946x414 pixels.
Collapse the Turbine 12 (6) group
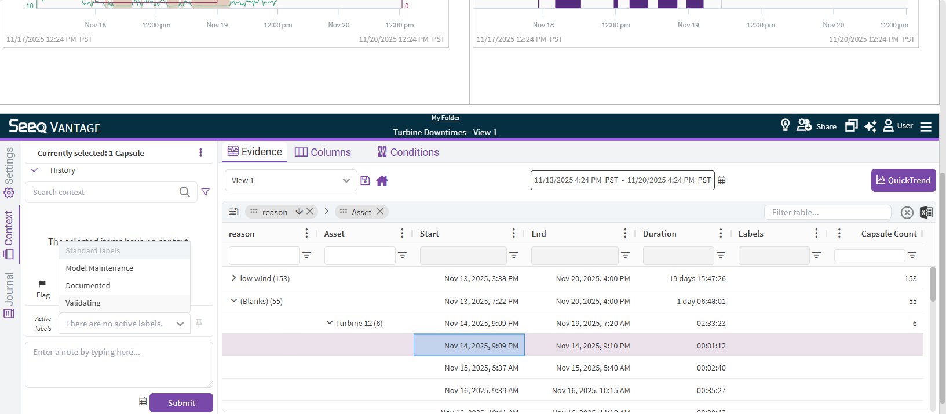point(329,323)
